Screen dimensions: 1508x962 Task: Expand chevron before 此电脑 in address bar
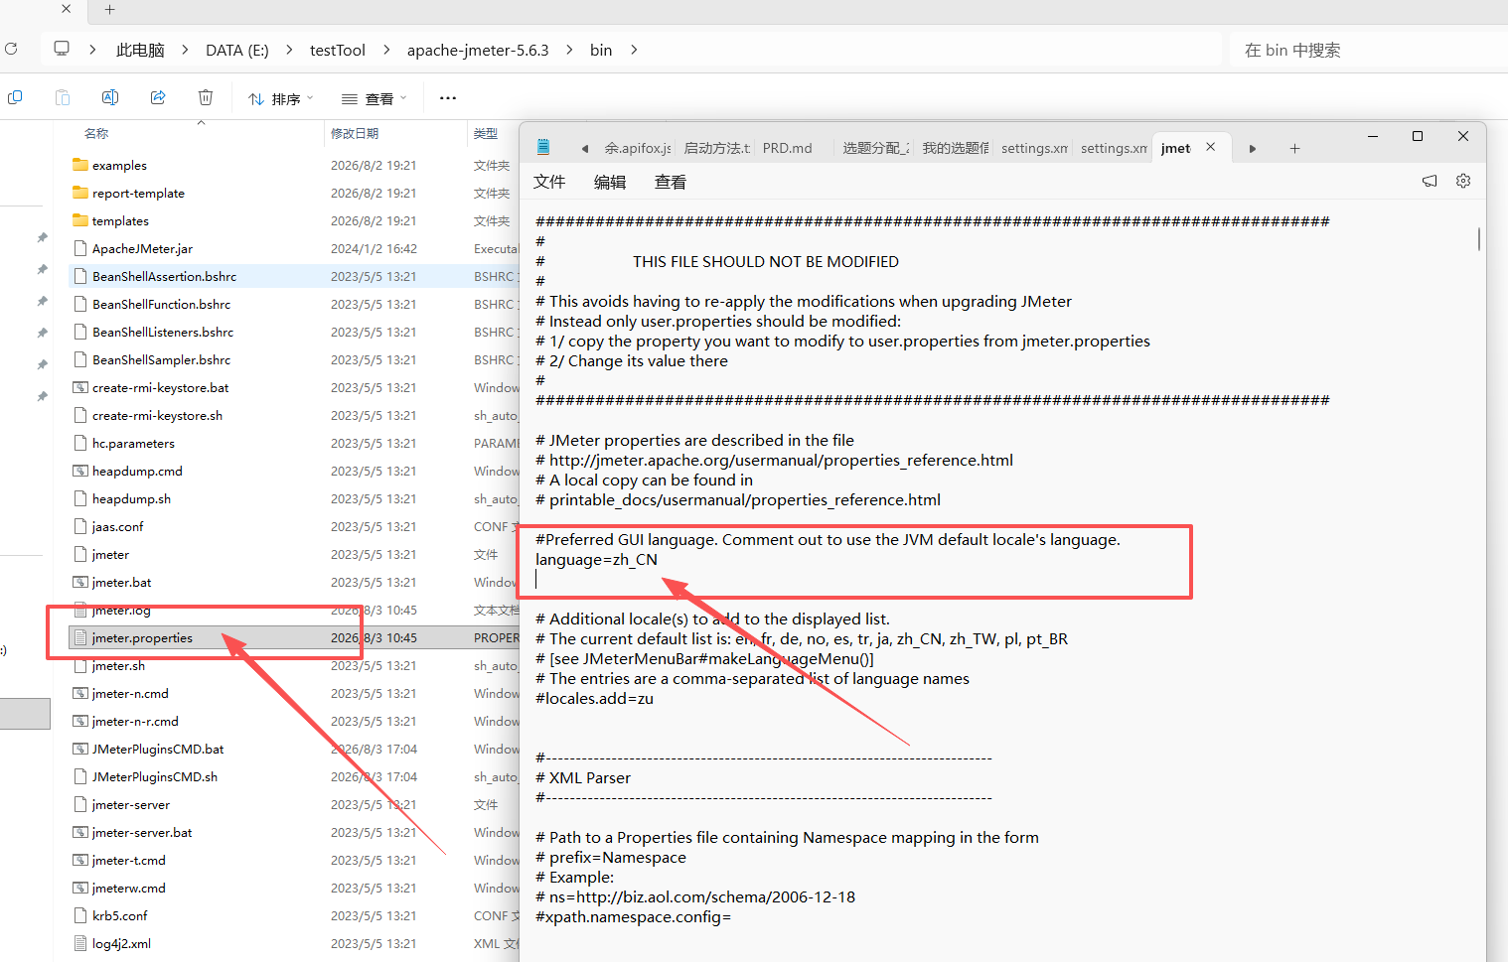coord(92,50)
